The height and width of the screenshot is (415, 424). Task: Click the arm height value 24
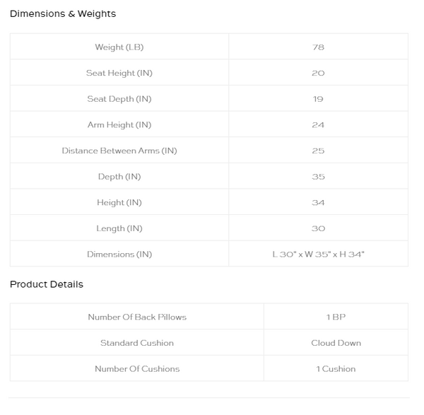(x=318, y=125)
